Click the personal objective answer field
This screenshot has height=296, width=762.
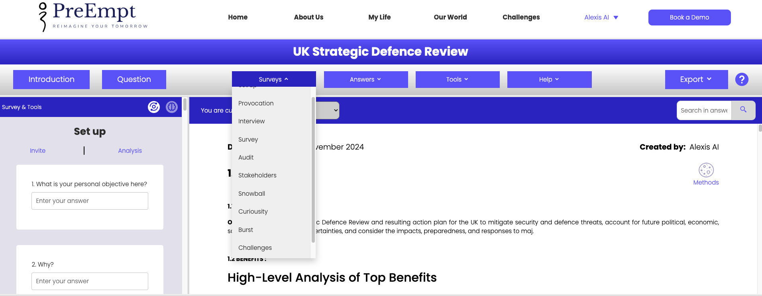click(90, 201)
